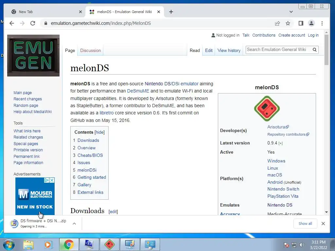Open the Discussion tab

point(90,50)
